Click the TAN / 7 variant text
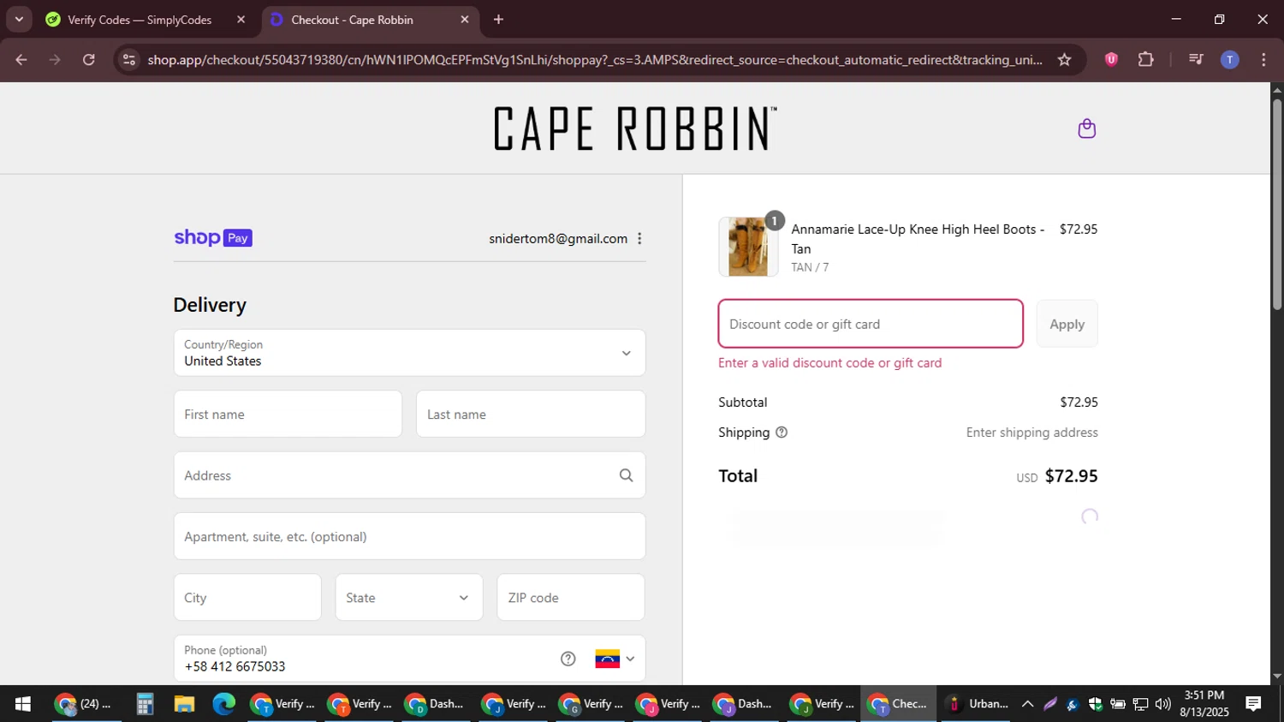1284x722 pixels. pos(810,267)
